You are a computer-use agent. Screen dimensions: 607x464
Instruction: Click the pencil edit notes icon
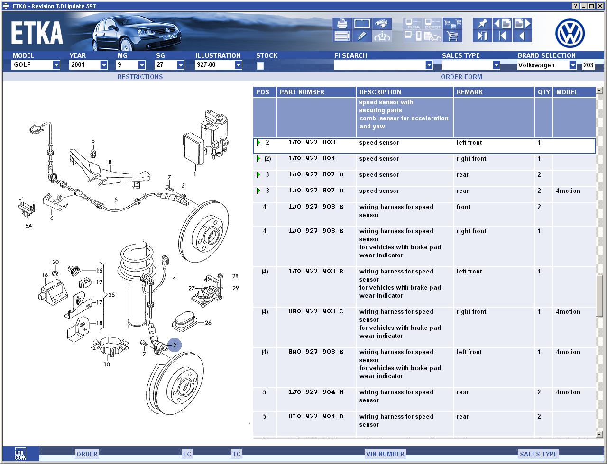[x=362, y=36]
